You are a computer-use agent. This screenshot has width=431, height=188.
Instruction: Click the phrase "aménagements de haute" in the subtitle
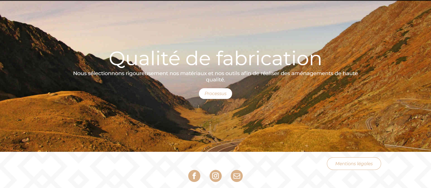[x=324, y=73]
